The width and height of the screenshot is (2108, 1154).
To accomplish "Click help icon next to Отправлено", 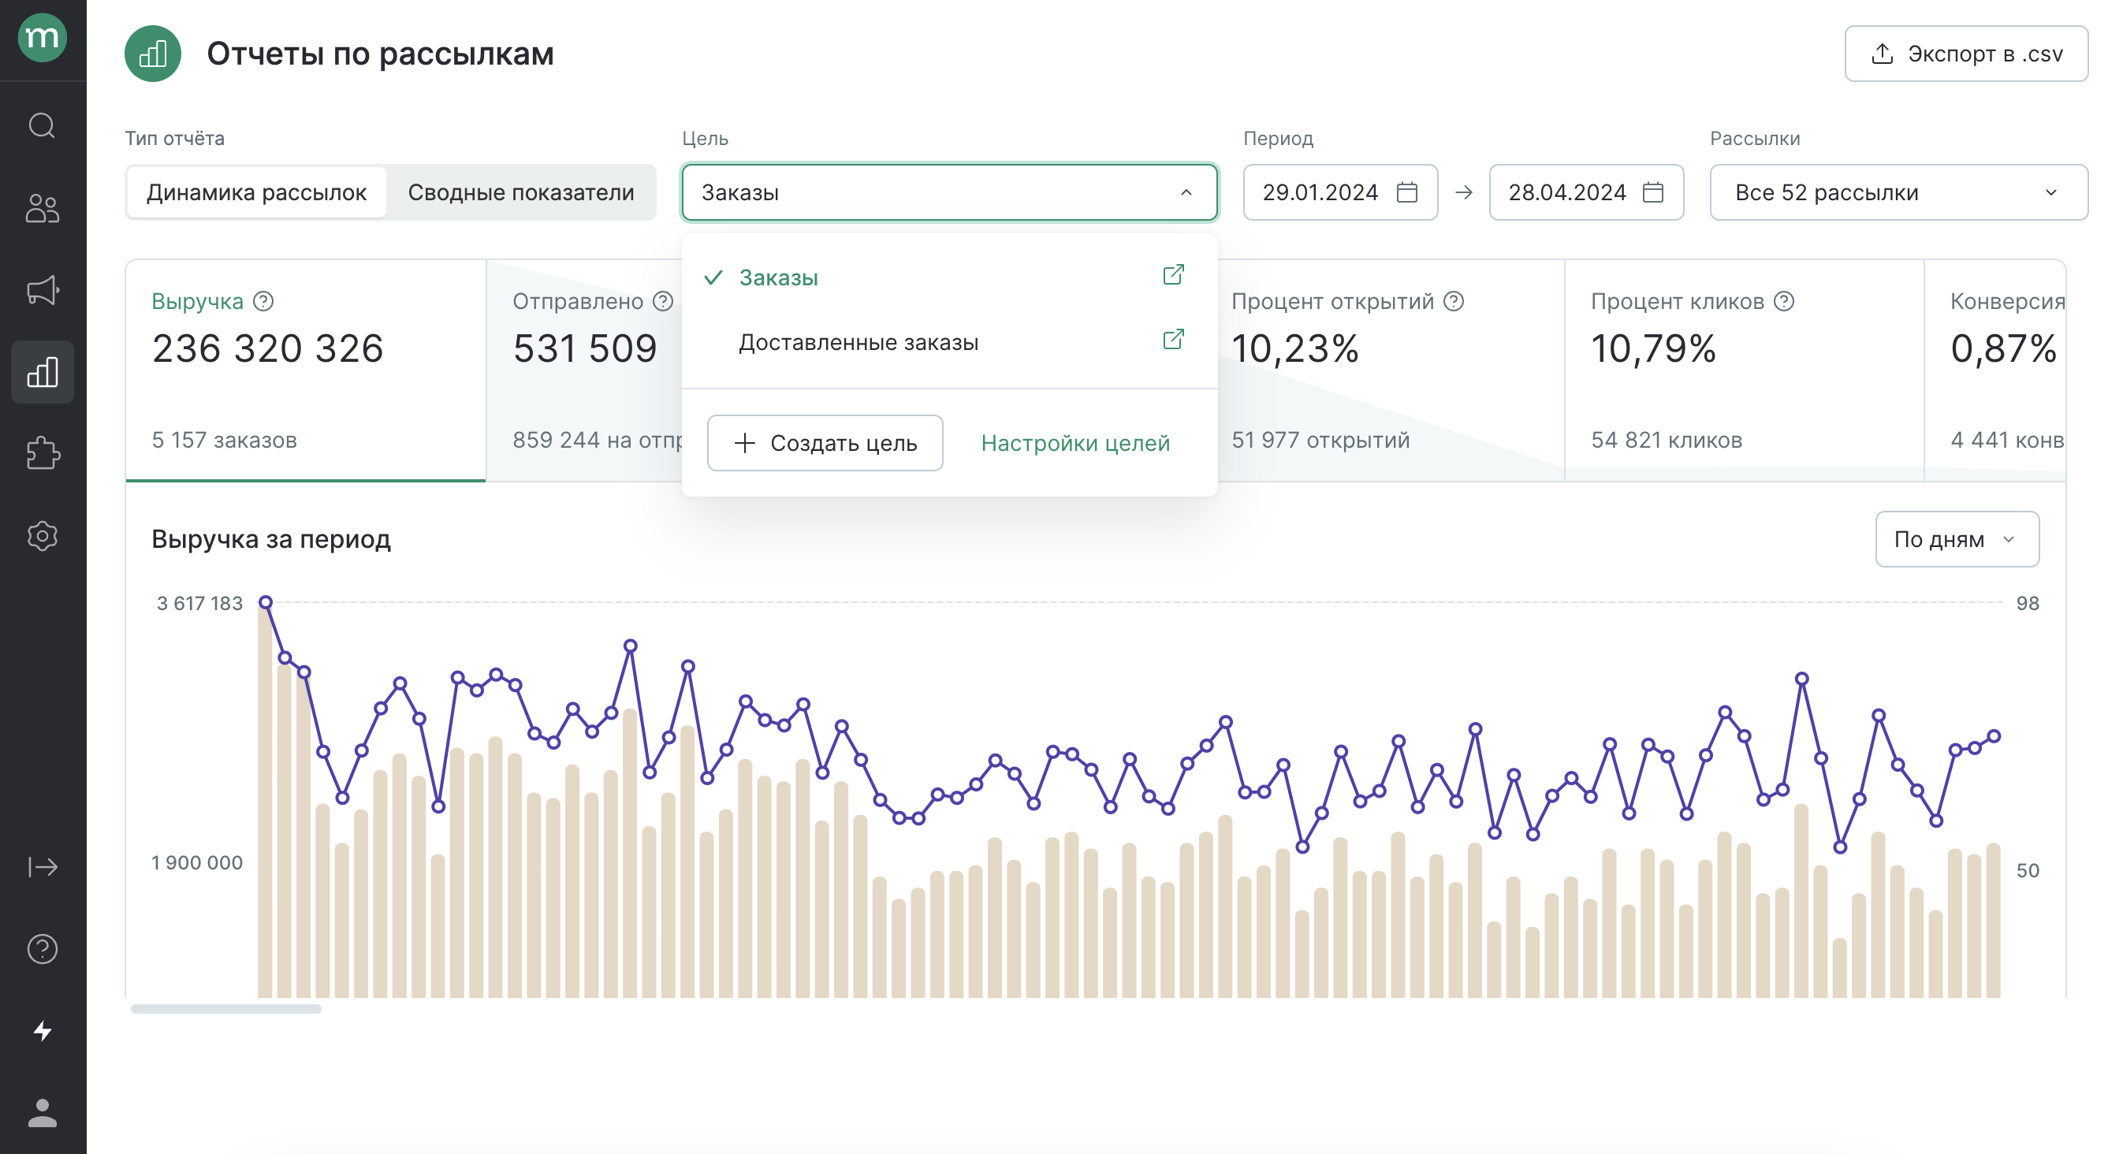I will click(663, 301).
